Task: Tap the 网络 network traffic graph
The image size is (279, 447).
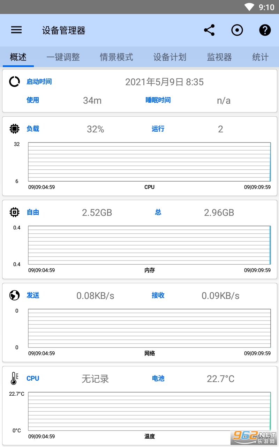Action: click(x=149, y=328)
